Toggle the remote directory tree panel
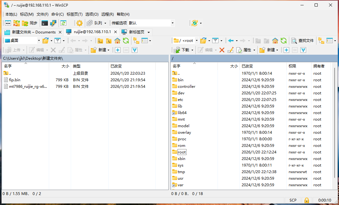The width and height of the screenshot is (339, 205). click(321, 40)
